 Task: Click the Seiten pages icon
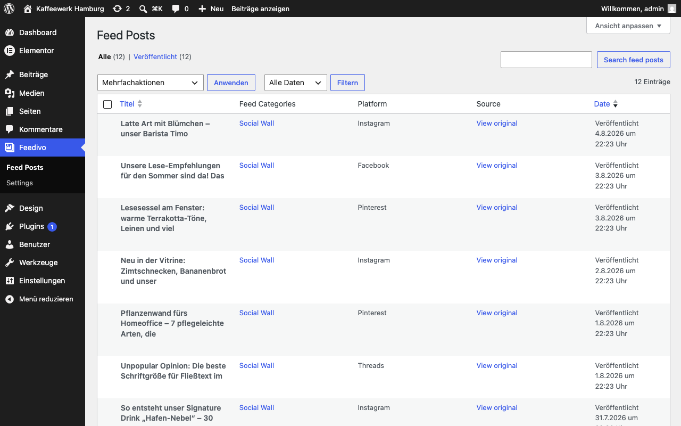click(10, 111)
